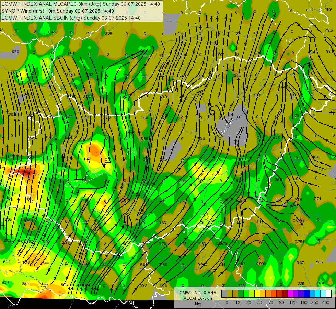The height and width of the screenshot is (309, 336).
Task: Click the legend tick value 12
Action: pos(237,302)
